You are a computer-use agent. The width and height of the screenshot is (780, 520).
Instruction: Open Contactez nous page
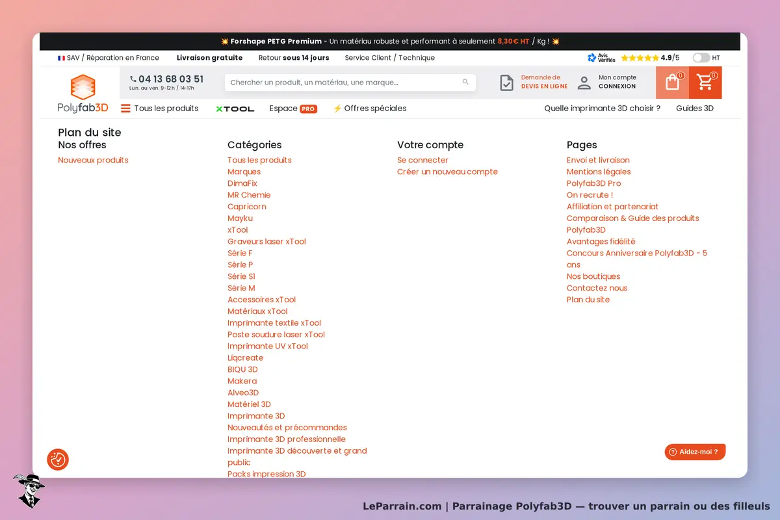[x=597, y=289]
